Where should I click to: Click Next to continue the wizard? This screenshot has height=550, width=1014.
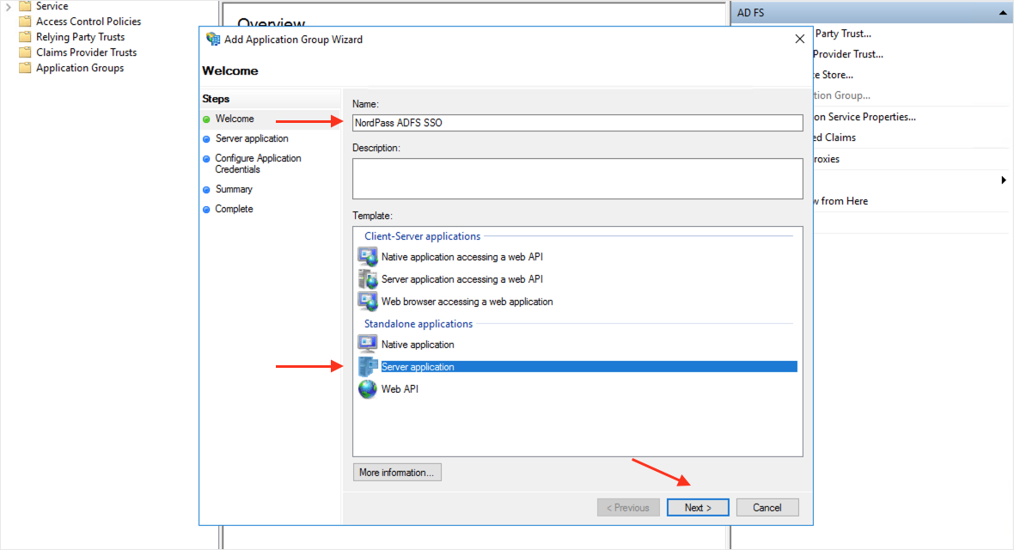click(698, 508)
